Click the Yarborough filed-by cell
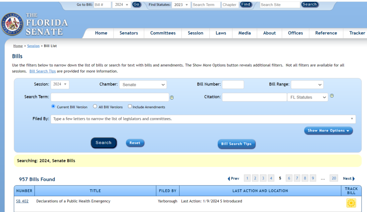Screen dimensions: 367x212 click(168, 201)
